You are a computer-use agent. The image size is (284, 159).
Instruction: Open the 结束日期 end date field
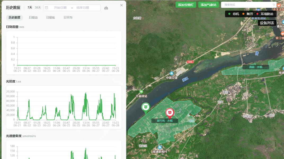pos(83,8)
